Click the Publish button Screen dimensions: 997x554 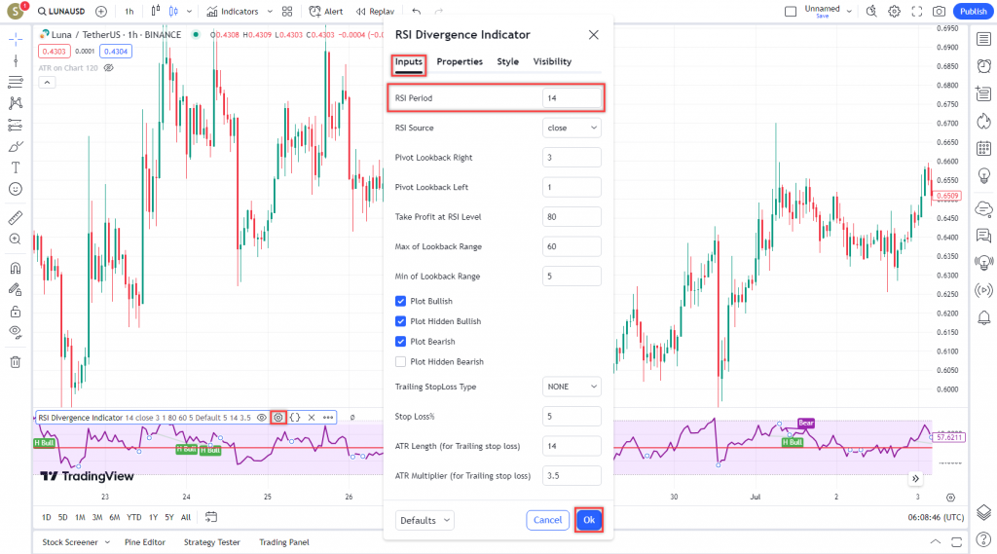[974, 12]
